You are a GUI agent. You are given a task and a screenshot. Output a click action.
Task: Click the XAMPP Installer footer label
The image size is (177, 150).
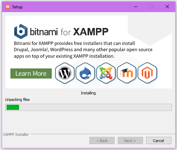[16, 134]
